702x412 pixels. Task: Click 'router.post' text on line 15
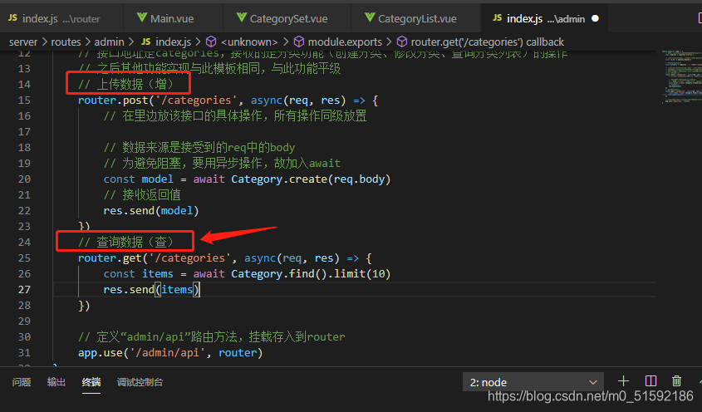pos(113,101)
